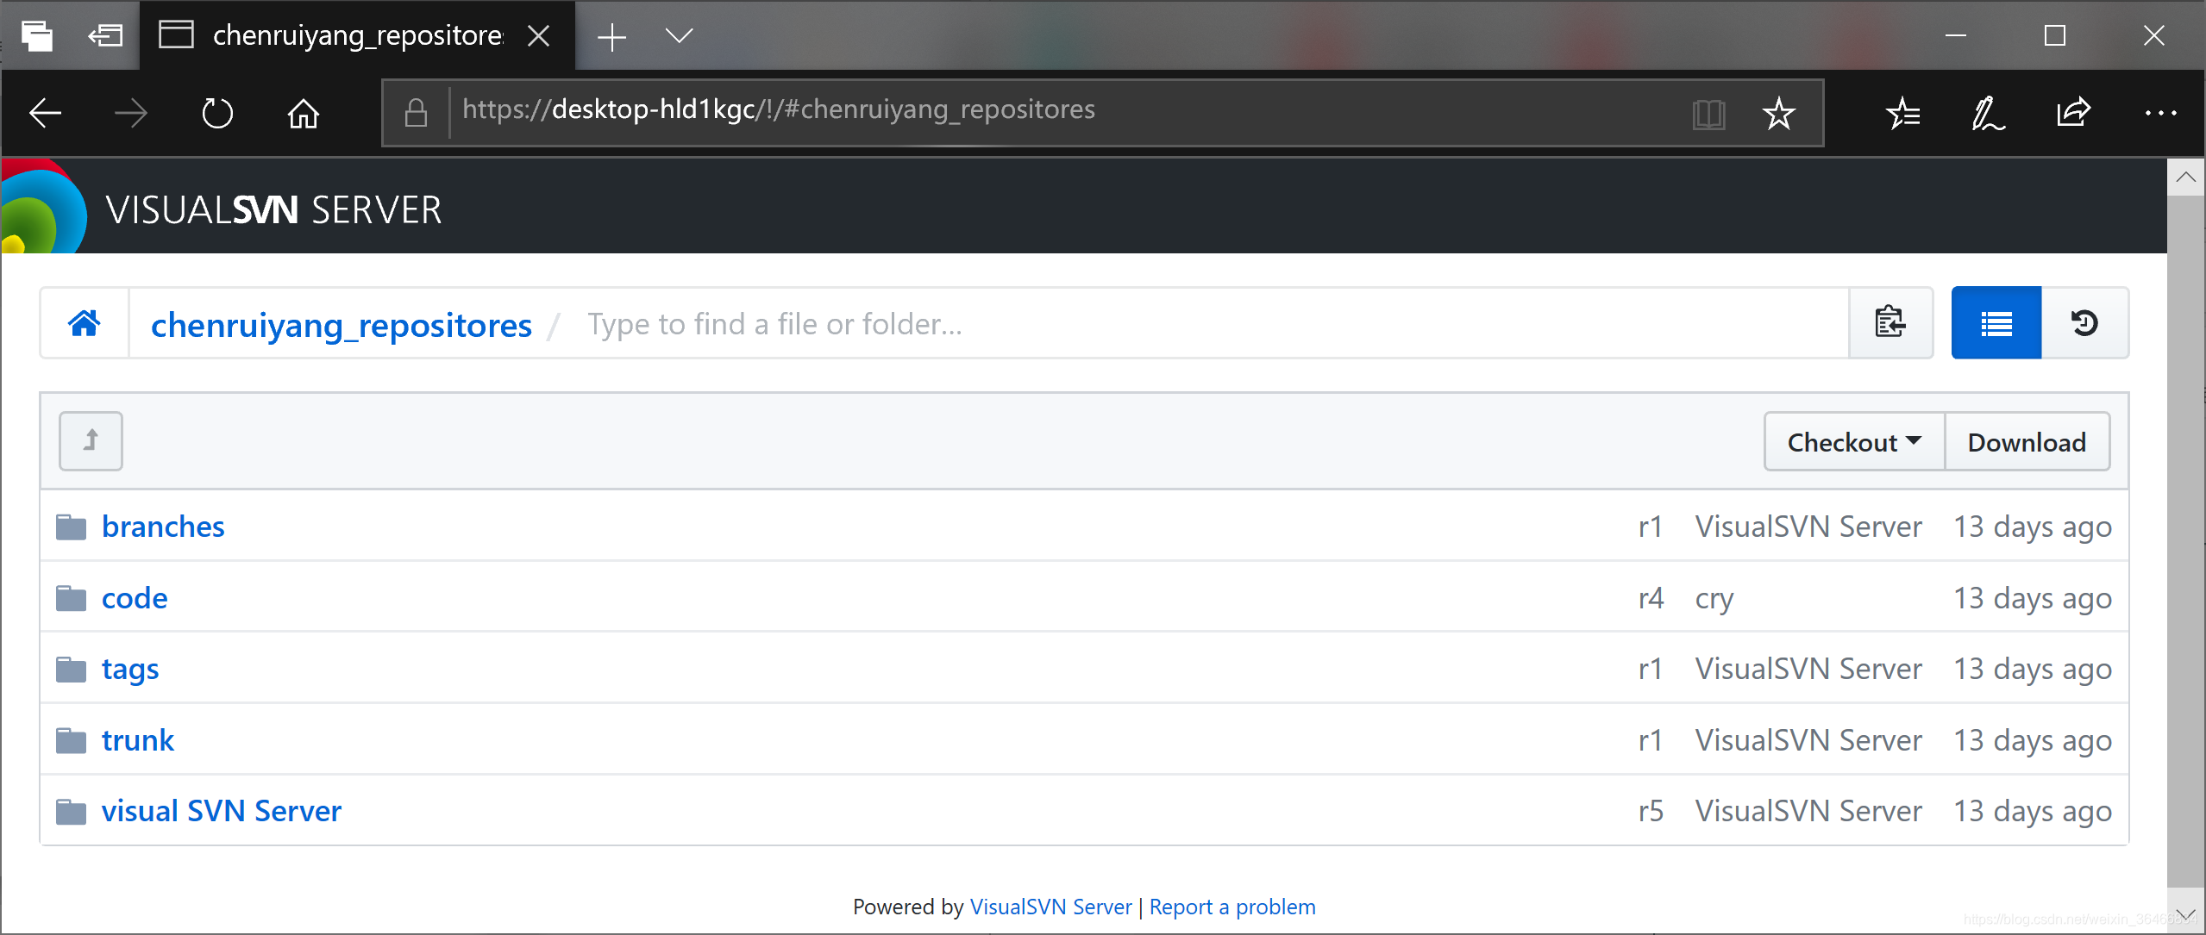The height and width of the screenshot is (935, 2206).
Task: Open the visual SVN Server folder
Action: [222, 811]
